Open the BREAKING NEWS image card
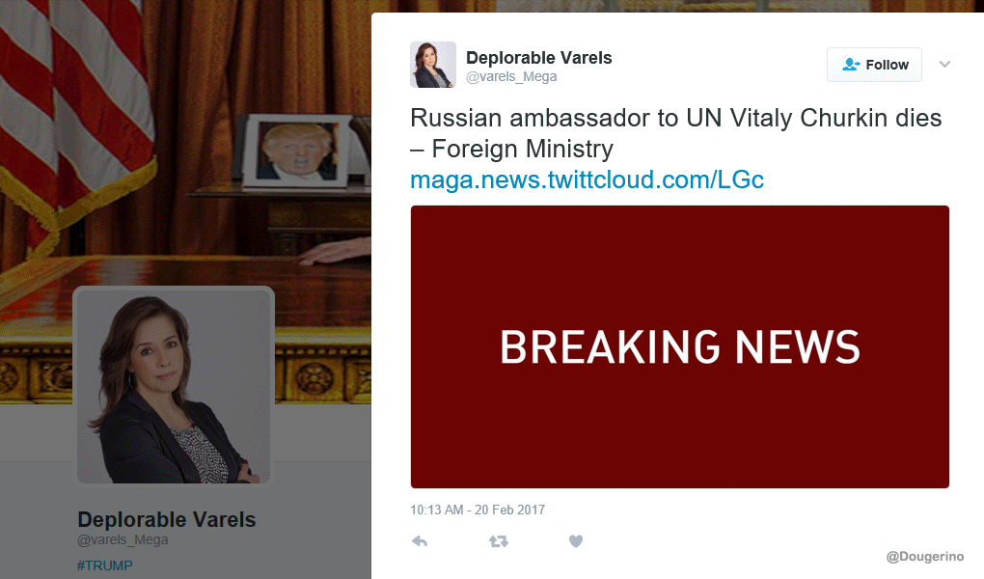This screenshot has height=579, width=984. (680, 346)
